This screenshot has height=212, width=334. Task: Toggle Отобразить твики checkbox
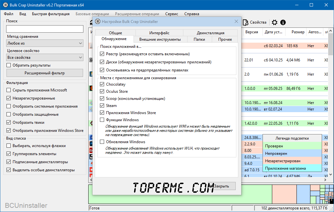(x=8, y=122)
